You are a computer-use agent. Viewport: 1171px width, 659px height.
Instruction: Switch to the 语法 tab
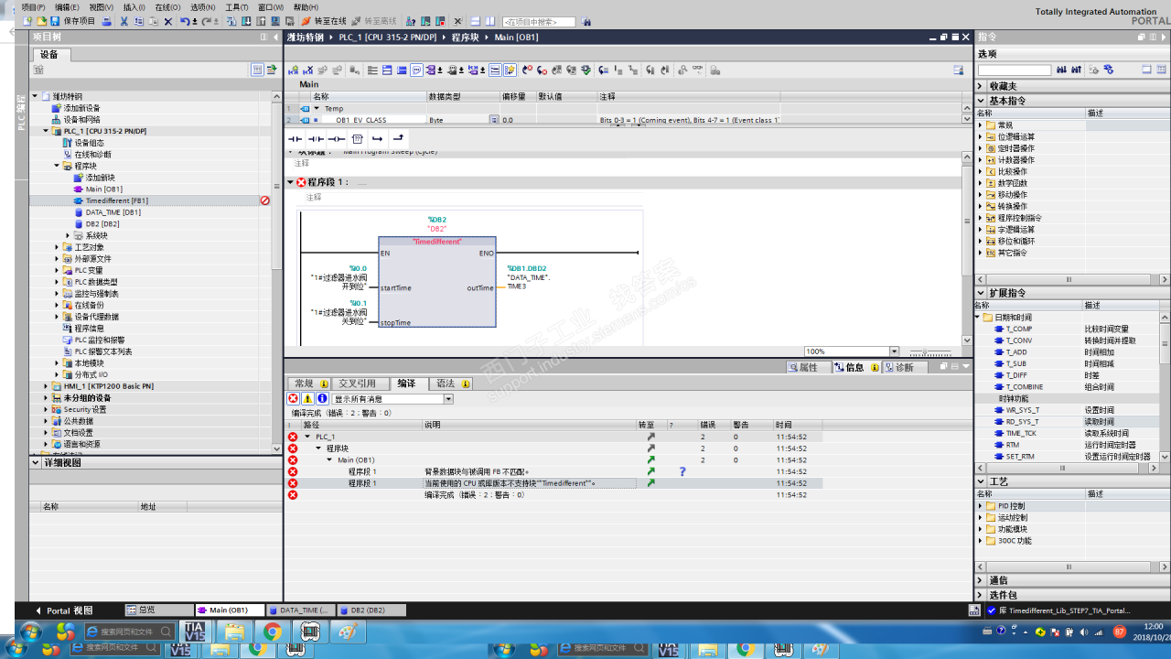452,384
